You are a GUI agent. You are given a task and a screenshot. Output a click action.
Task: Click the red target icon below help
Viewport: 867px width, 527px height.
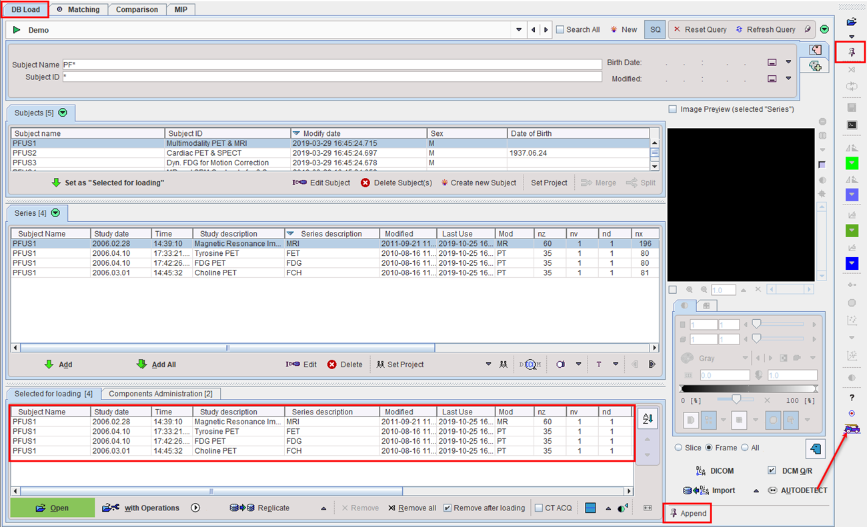(852, 413)
